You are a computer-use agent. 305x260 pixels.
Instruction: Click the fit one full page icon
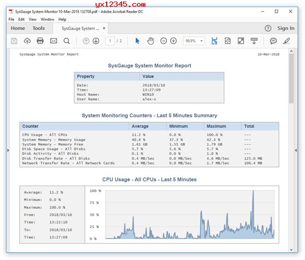[228, 41]
